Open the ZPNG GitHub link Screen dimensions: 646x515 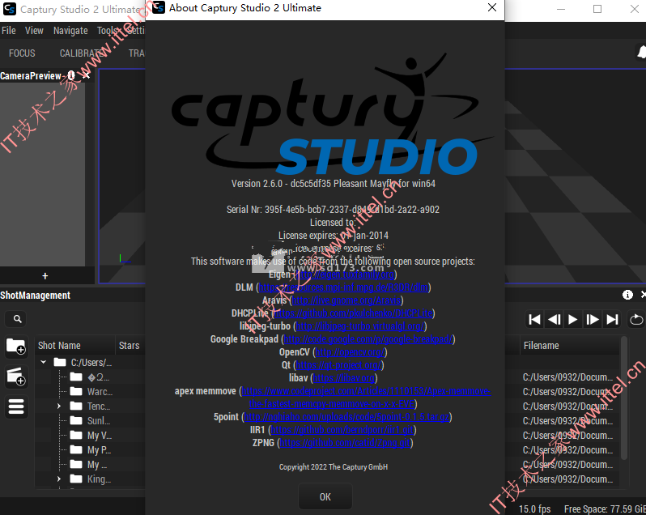[x=345, y=443]
